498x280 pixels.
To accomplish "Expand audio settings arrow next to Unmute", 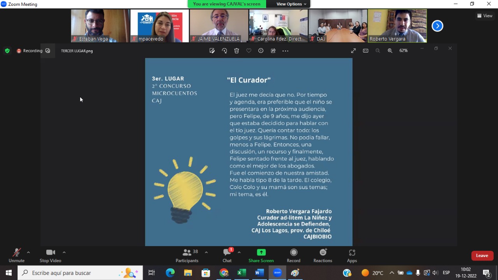I will pos(28,252).
